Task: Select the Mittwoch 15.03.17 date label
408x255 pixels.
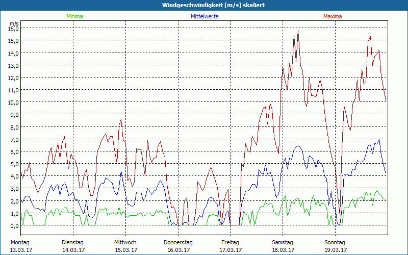Action: (125, 246)
